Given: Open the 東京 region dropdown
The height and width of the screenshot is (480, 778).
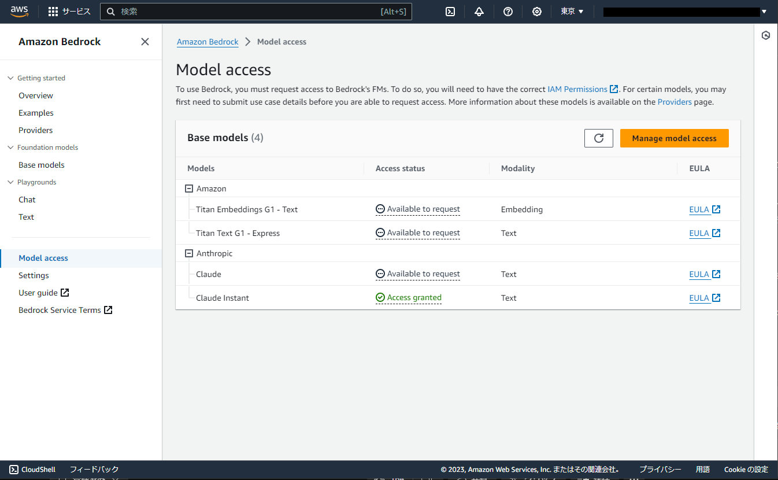Looking at the screenshot, I should tap(572, 12).
